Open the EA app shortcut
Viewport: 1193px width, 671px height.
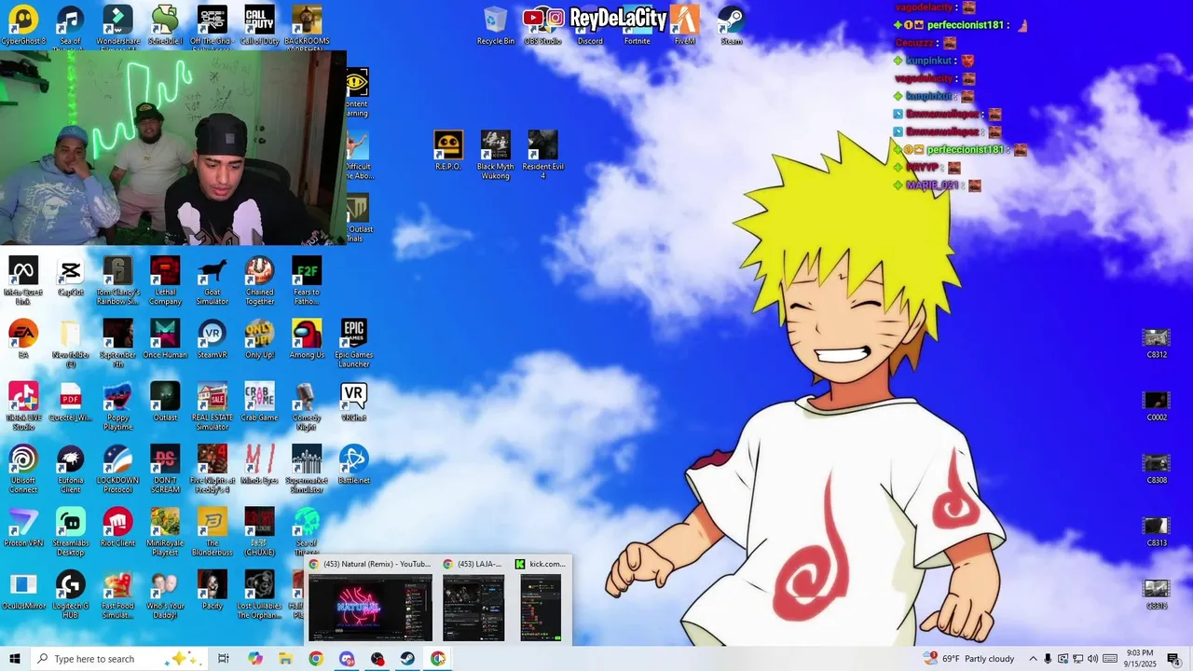point(23,339)
